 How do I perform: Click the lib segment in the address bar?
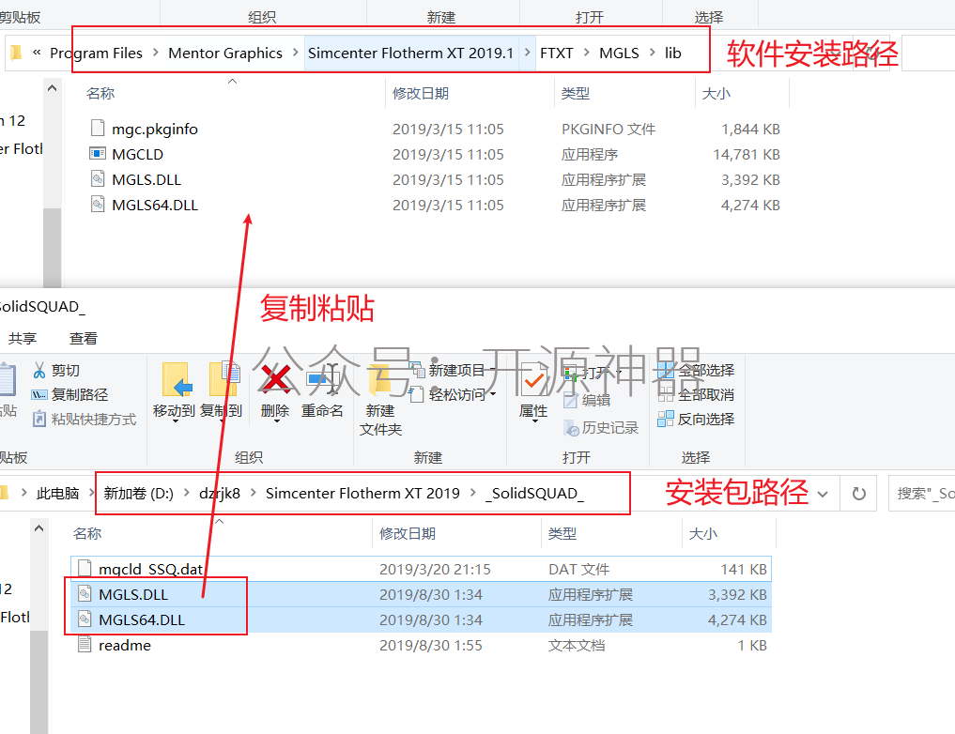tap(673, 53)
